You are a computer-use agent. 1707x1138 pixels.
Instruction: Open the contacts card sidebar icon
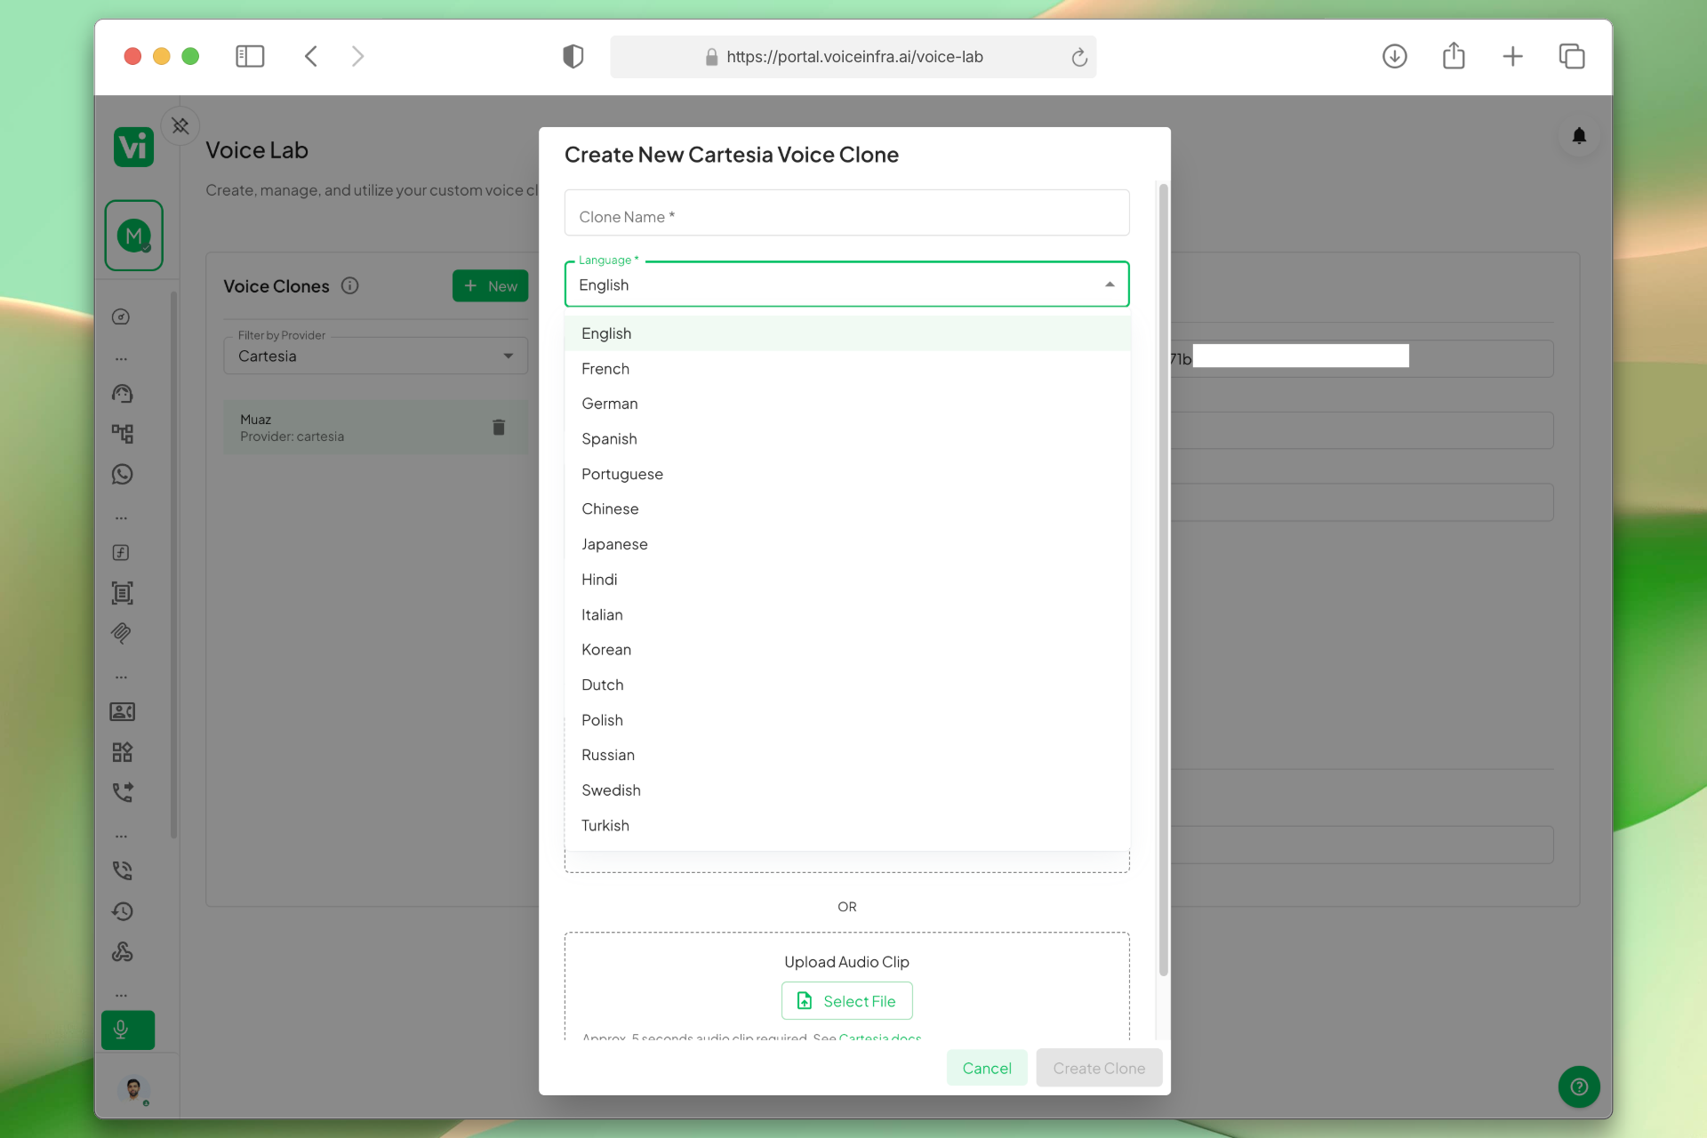[122, 712]
